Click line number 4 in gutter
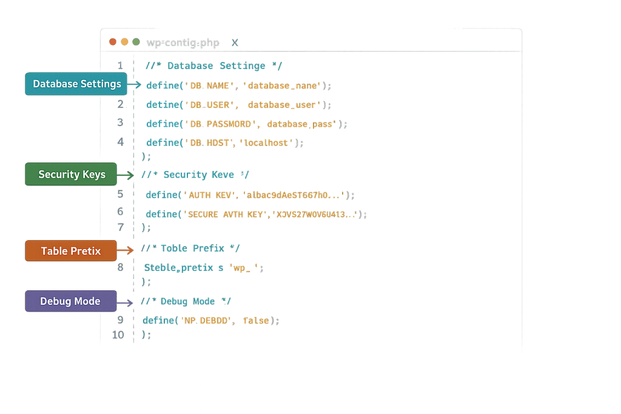 pos(121,142)
